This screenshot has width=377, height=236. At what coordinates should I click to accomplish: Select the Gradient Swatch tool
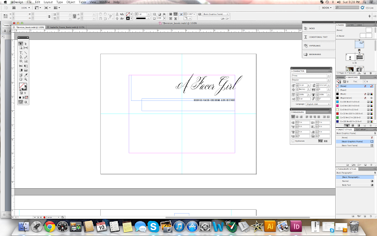point(21,70)
